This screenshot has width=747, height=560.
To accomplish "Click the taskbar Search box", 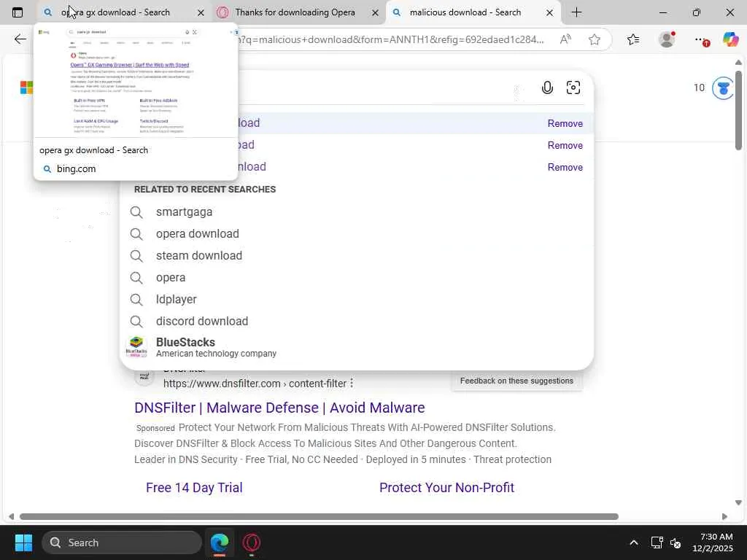I will point(122,542).
